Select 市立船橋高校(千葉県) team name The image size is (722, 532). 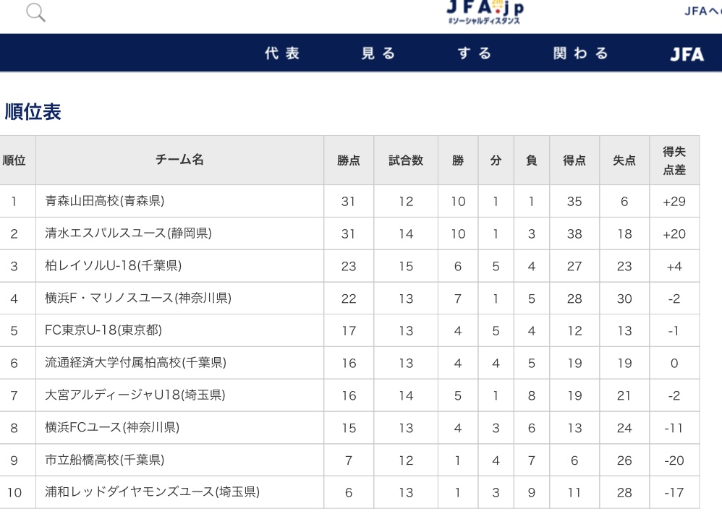point(104,460)
